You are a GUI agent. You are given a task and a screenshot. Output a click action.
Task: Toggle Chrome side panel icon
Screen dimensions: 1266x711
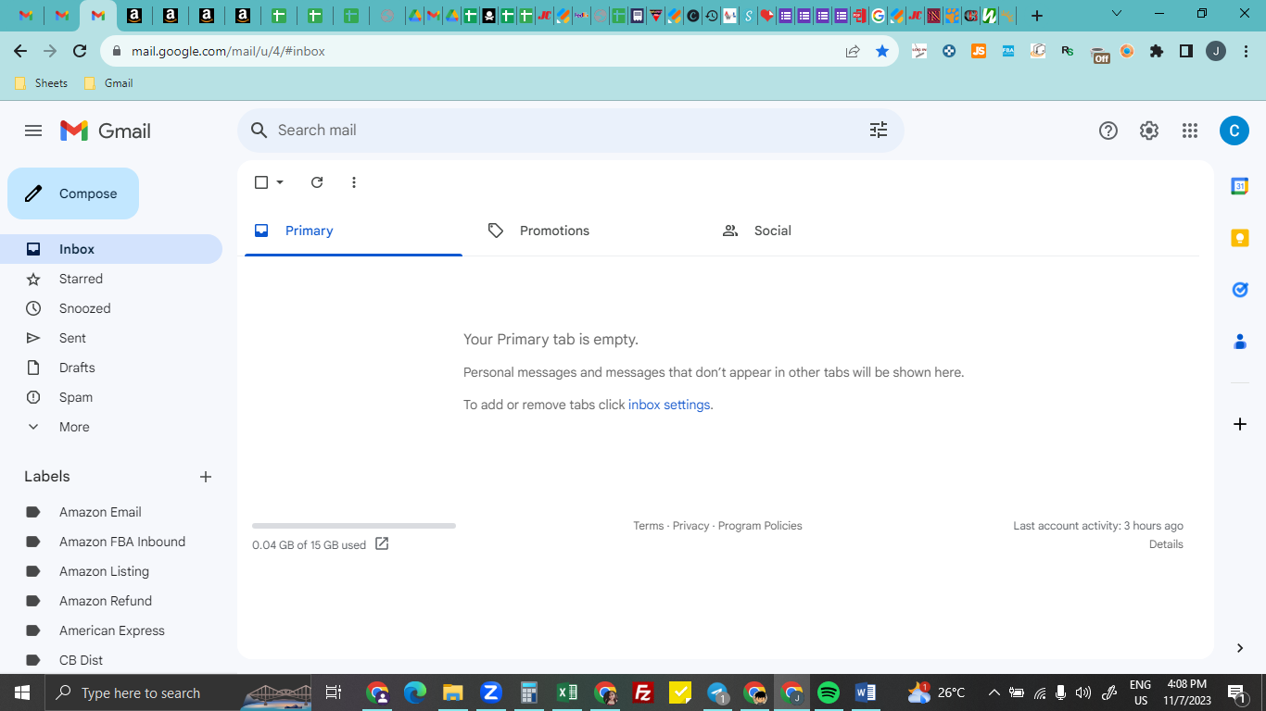point(1186,51)
